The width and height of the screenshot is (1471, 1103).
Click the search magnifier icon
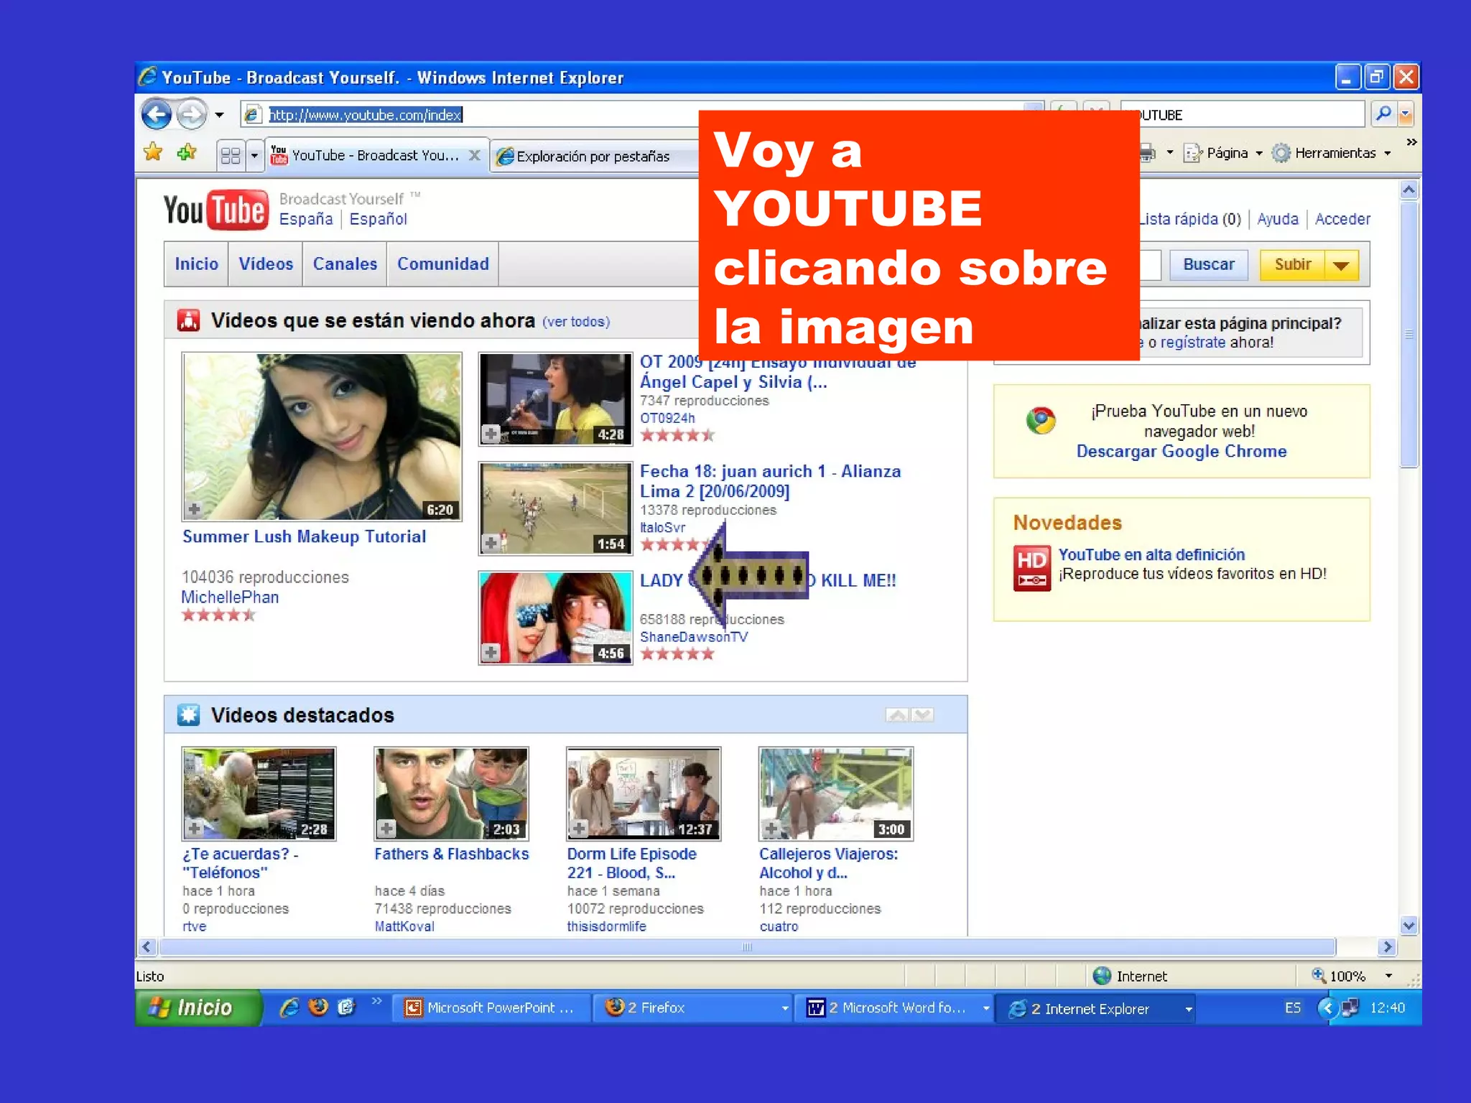coord(1383,114)
